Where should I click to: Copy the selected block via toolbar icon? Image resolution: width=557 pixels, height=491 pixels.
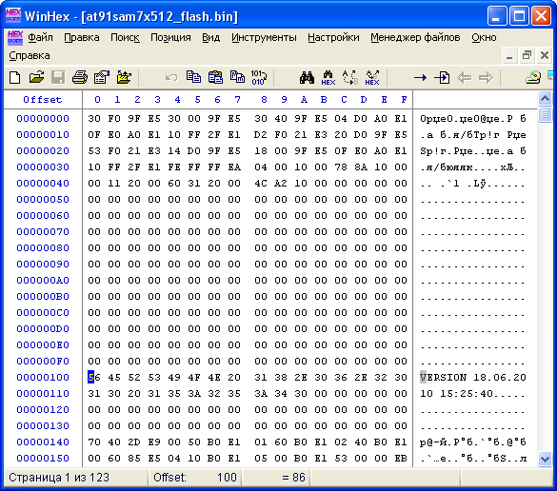pyautogui.click(x=193, y=77)
